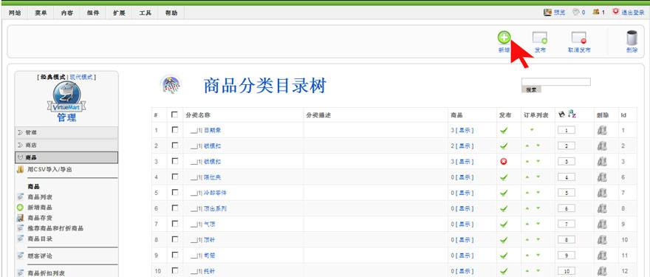The width and height of the screenshot is (650, 277).
Task: Click the 发布 (Publish) toolbar icon
Action: (x=540, y=38)
